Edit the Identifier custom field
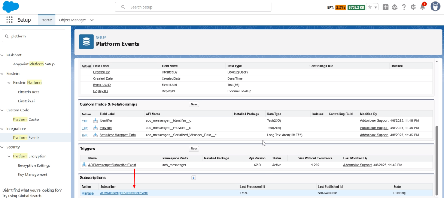The width and height of the screenshot is (444, 198). (x=85, y=121)
